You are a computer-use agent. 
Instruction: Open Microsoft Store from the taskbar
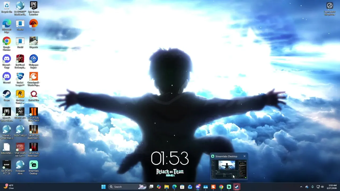point(182,187)
